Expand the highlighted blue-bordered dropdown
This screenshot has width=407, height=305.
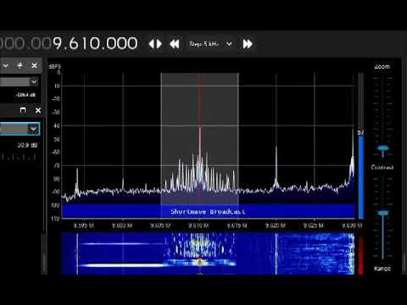pyautogui.click(x=20, y=129)
